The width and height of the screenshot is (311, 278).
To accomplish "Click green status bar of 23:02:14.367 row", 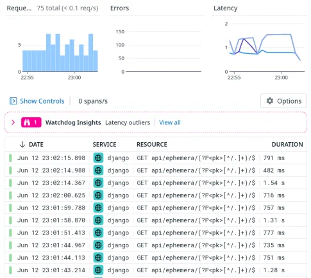I will [x=10, y=183].
